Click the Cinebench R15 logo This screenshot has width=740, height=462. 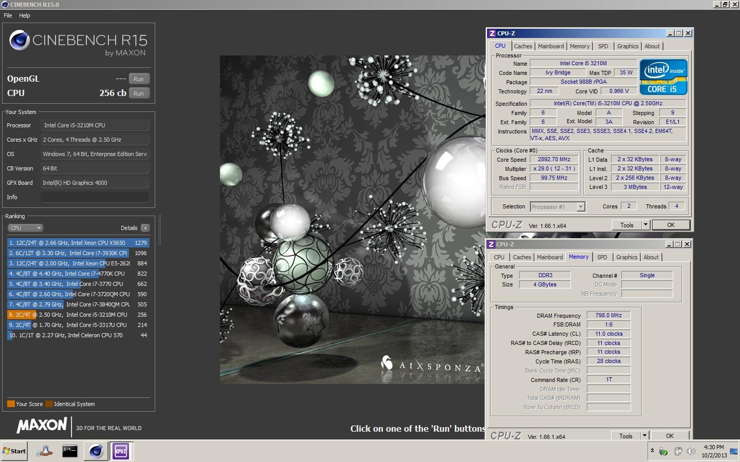tap(79, 43)
